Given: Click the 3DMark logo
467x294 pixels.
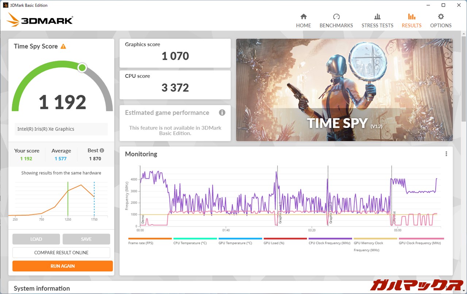Looking at the screenshot, I should [40, 20].
